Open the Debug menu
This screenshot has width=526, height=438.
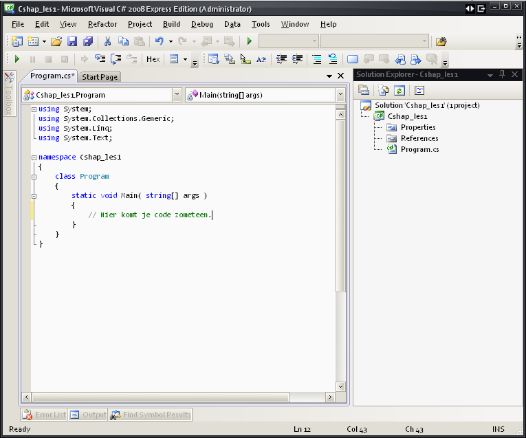(202, 24)
